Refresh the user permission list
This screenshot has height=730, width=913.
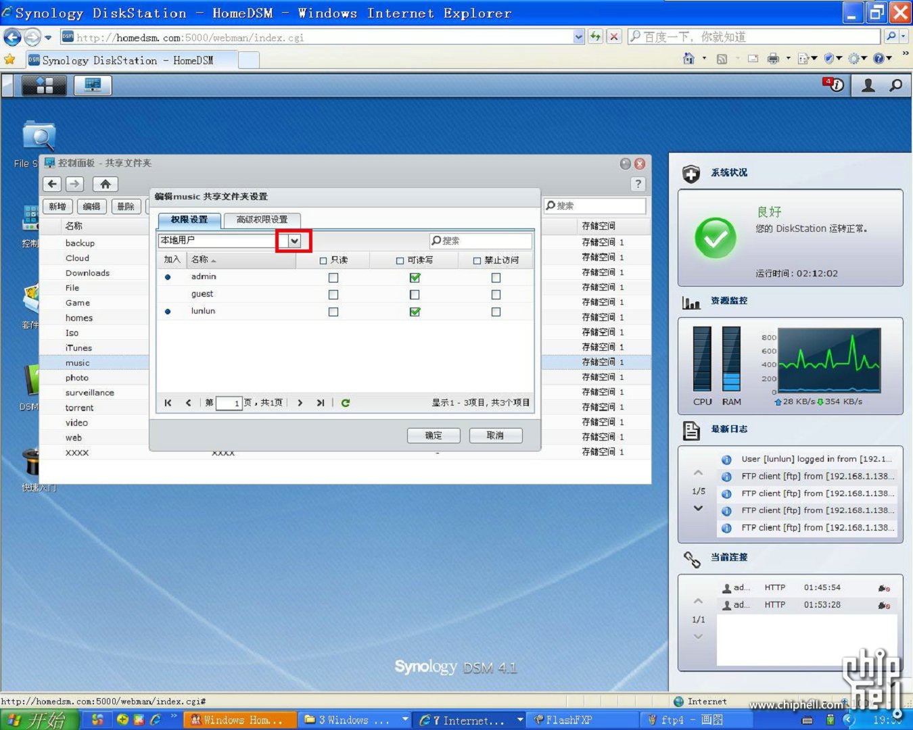346,403
